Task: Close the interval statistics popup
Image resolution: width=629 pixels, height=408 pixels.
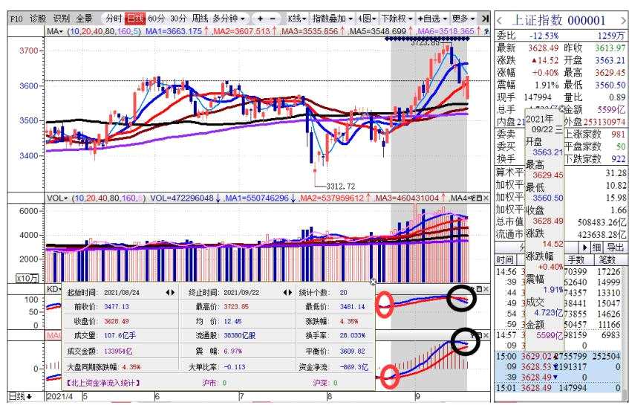Action: [x=373, y=282]
